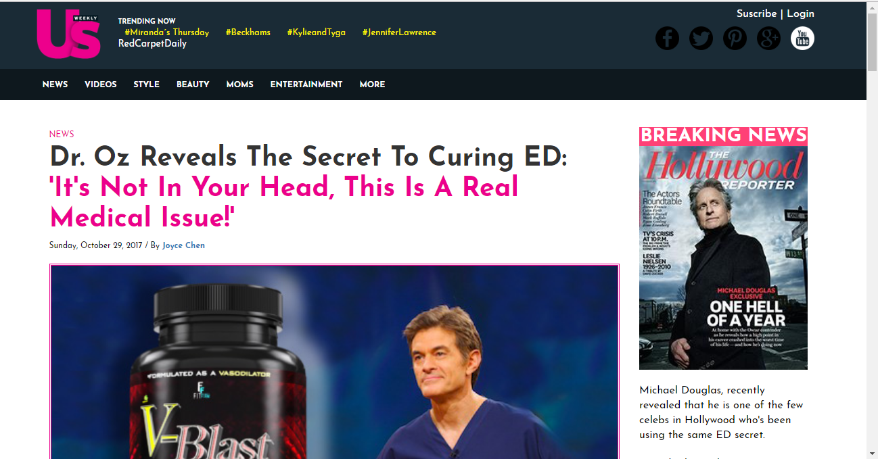The image size is (878, 459).
Task: Click the Us Weekly logo
Action: (69, 34)
